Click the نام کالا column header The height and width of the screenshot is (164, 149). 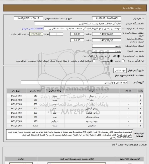(92, 91)
